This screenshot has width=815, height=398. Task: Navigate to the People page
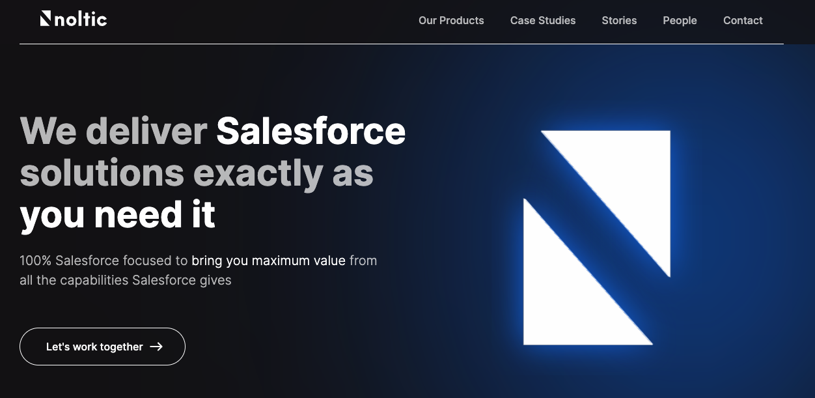click(680, 20)
